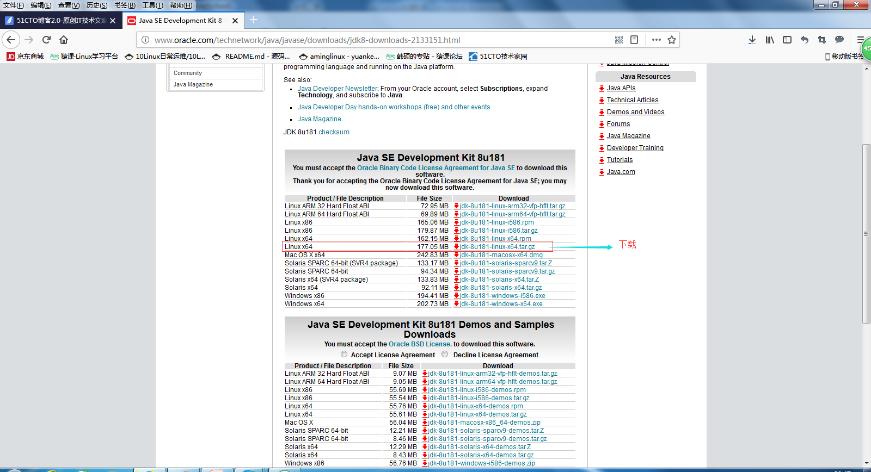Open mobile bookmarks 移动版书签 folder
This screenshot has height=472, width=871.
844,56
